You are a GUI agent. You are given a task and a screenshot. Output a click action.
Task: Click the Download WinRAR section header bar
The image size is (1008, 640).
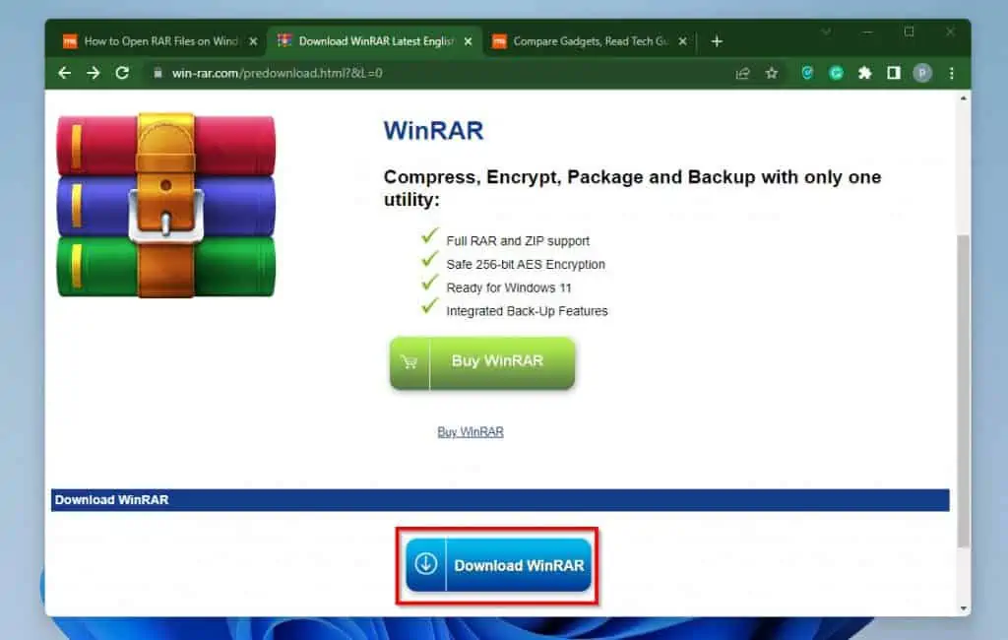pos(500,500)
